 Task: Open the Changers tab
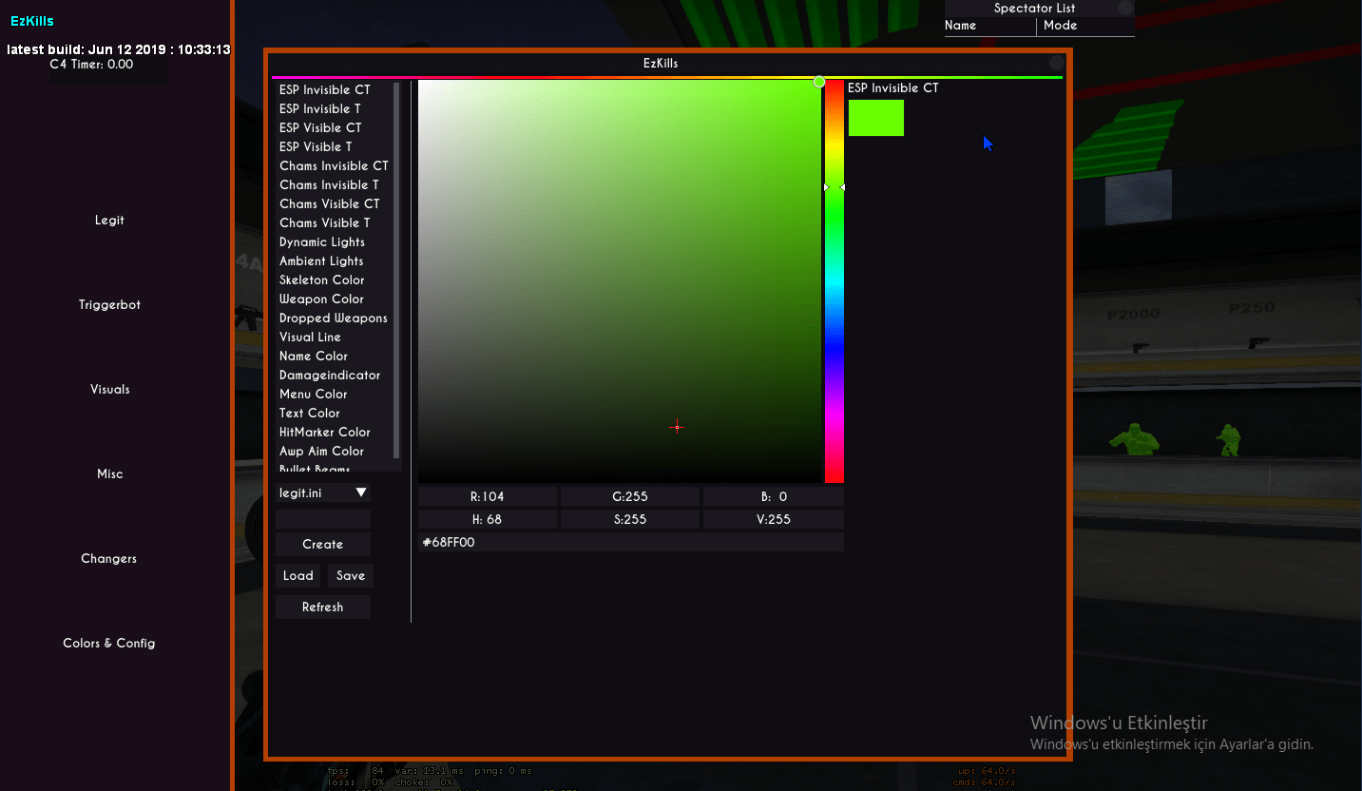(x=109, y=559)
